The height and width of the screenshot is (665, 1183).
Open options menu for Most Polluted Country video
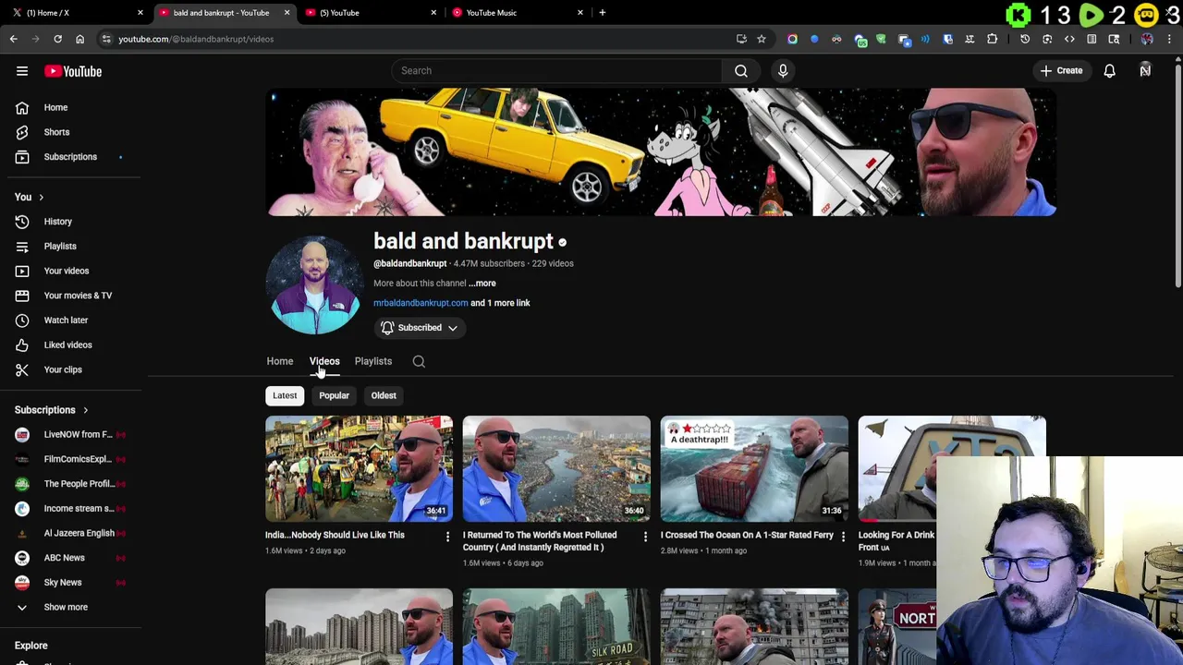pos(645,537)
